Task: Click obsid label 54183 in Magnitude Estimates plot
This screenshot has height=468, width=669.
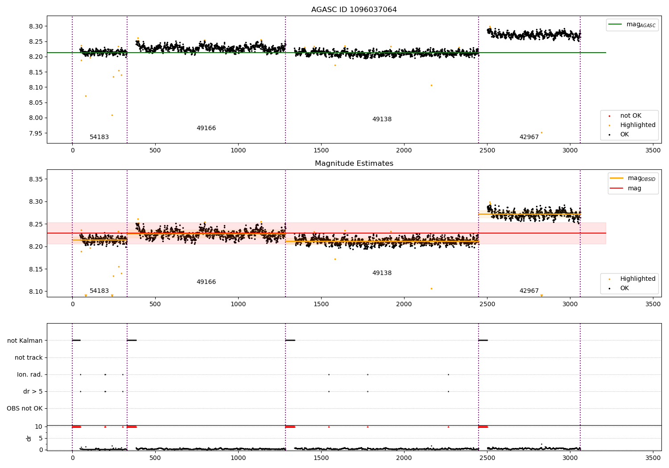Action: pos(99,291)
